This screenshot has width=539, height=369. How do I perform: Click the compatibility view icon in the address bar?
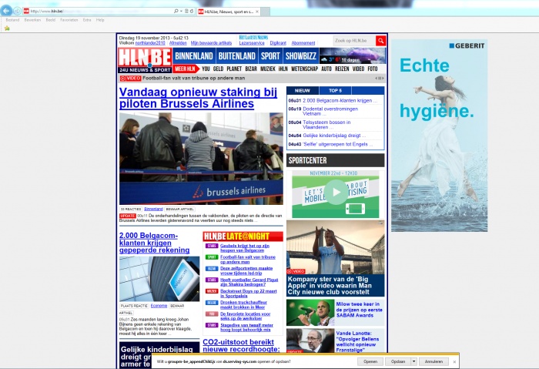186,11
